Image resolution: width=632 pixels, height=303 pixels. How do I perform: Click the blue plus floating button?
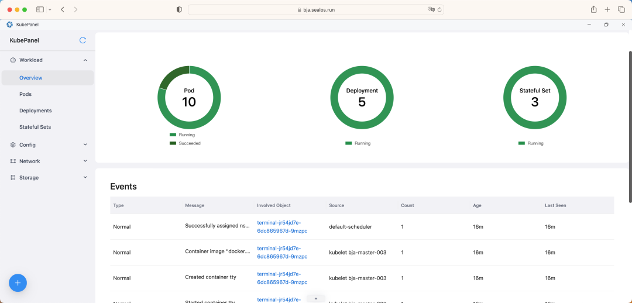click(x=18, y=283)
